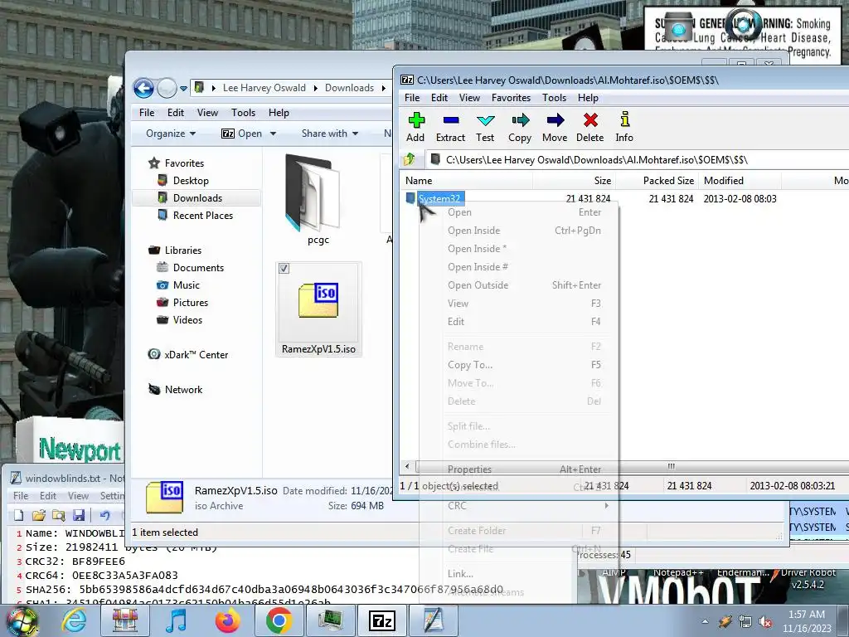Screen dimensions: 849x637
Task: Click the 7-Zip Add button
Action: [416, 127]
